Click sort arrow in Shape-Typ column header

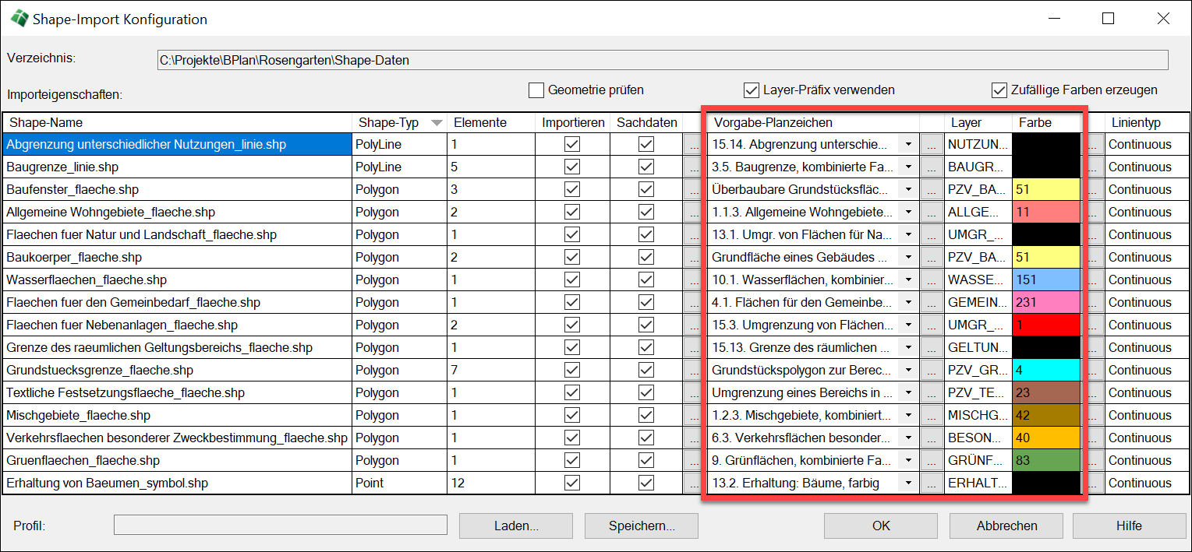coord(437,123)
